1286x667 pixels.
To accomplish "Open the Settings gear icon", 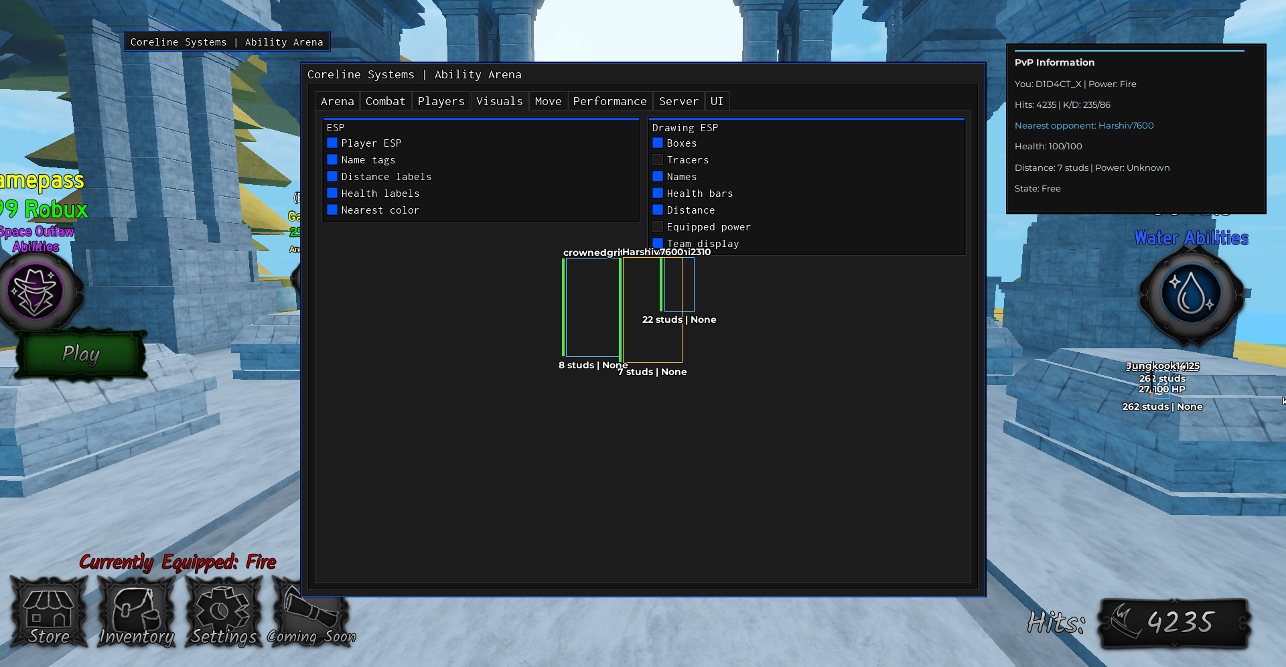I will click(224, 612).
